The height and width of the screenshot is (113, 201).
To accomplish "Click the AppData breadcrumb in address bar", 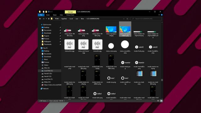I will [x=64, y=19].
